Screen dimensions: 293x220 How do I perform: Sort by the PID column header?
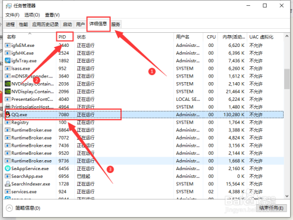point(65,37)
